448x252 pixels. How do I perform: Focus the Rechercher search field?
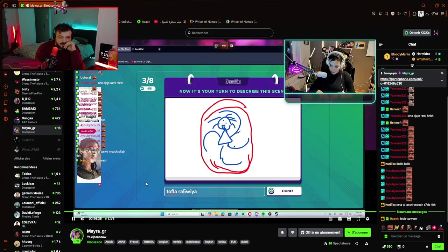[229, 33]
